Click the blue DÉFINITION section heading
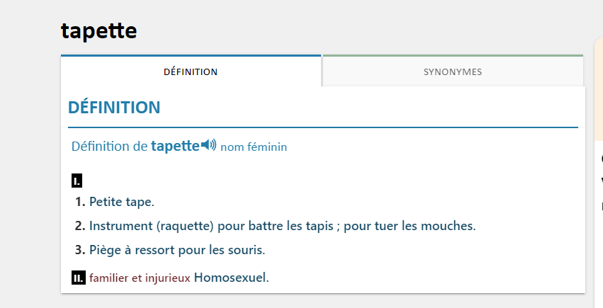This screenshot has height=308, width=603. tap(114, 107)
